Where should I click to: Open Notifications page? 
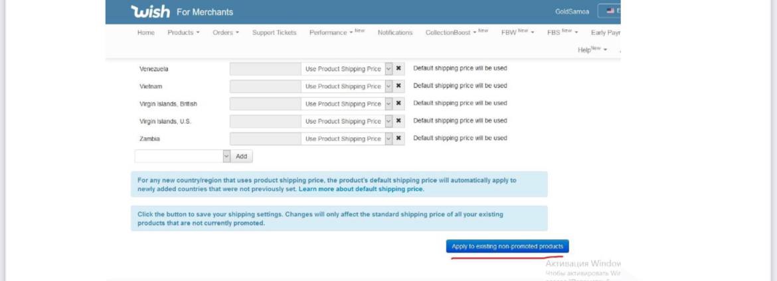click(395, 32)
